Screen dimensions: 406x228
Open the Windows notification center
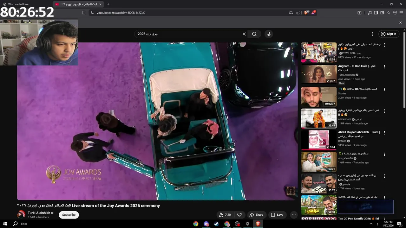coord(399,224)
